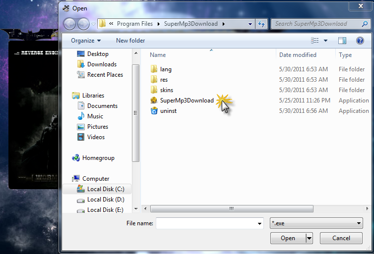The image size is (374, 254).
Task: Select the uninst application icon
Action: 154,111
